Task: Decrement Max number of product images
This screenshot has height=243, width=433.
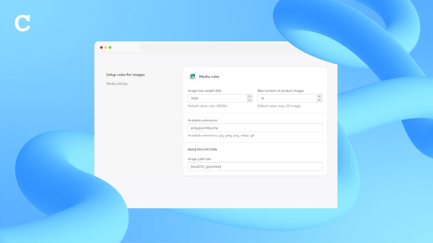Action: pos(319,100)
